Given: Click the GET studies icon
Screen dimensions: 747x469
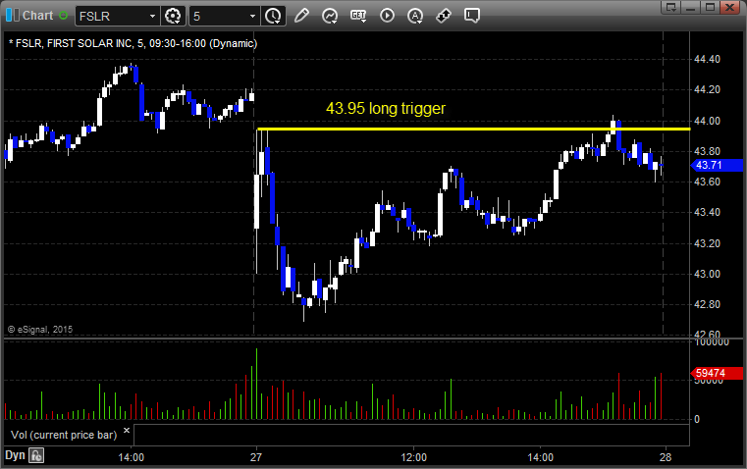Looking at the screenshot, I should [358, 16].
